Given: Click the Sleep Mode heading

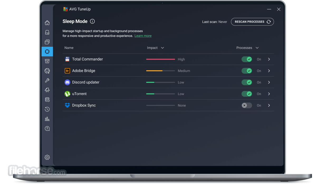Looking at the screenshot, I should (x=75, y=21).
